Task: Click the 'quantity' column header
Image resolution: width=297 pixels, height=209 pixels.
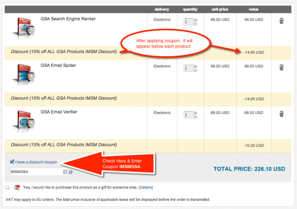Action: 190,9
